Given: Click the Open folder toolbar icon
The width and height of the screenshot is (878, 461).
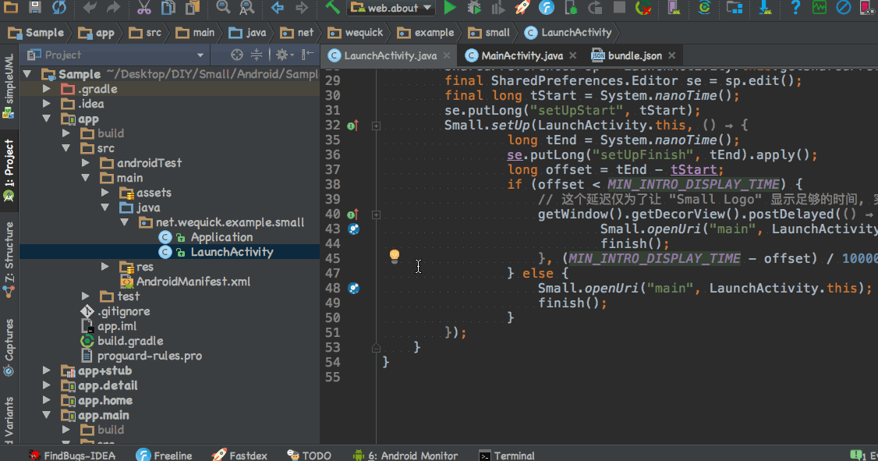Looking at the screenshot, I should point(11,7).
